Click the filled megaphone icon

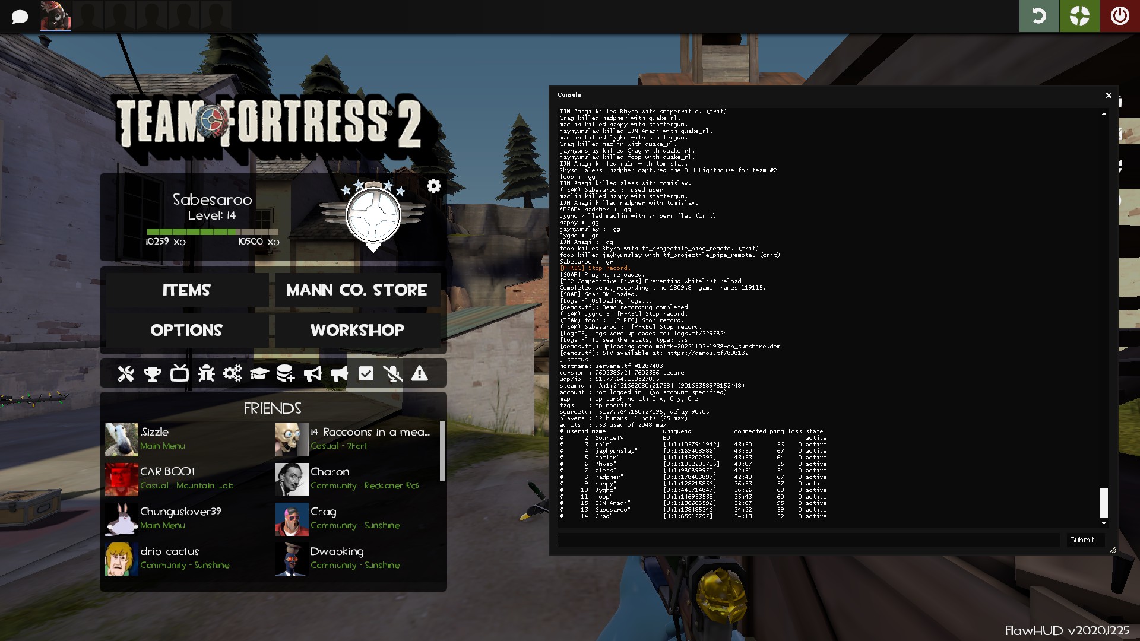coord(339,373)
